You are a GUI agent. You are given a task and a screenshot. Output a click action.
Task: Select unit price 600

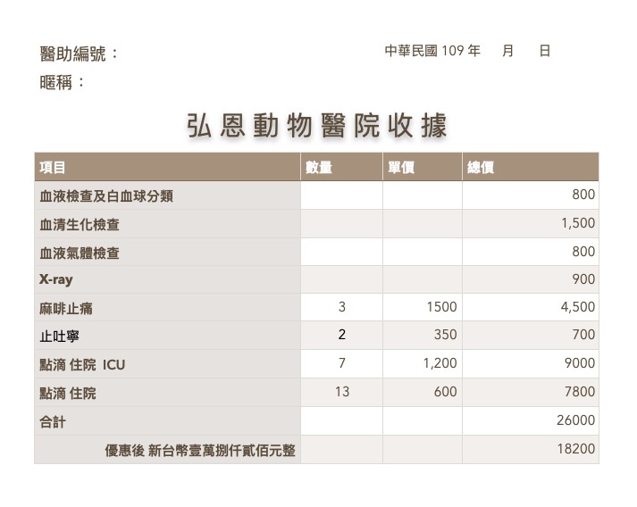pyautogui.click(x=445, y=392)
